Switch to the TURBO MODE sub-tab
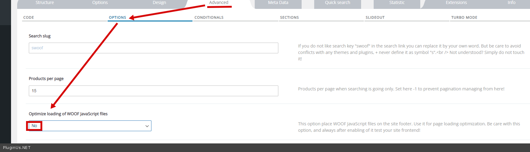Screen dimensions: 530x152 click(x=464, y=17)
